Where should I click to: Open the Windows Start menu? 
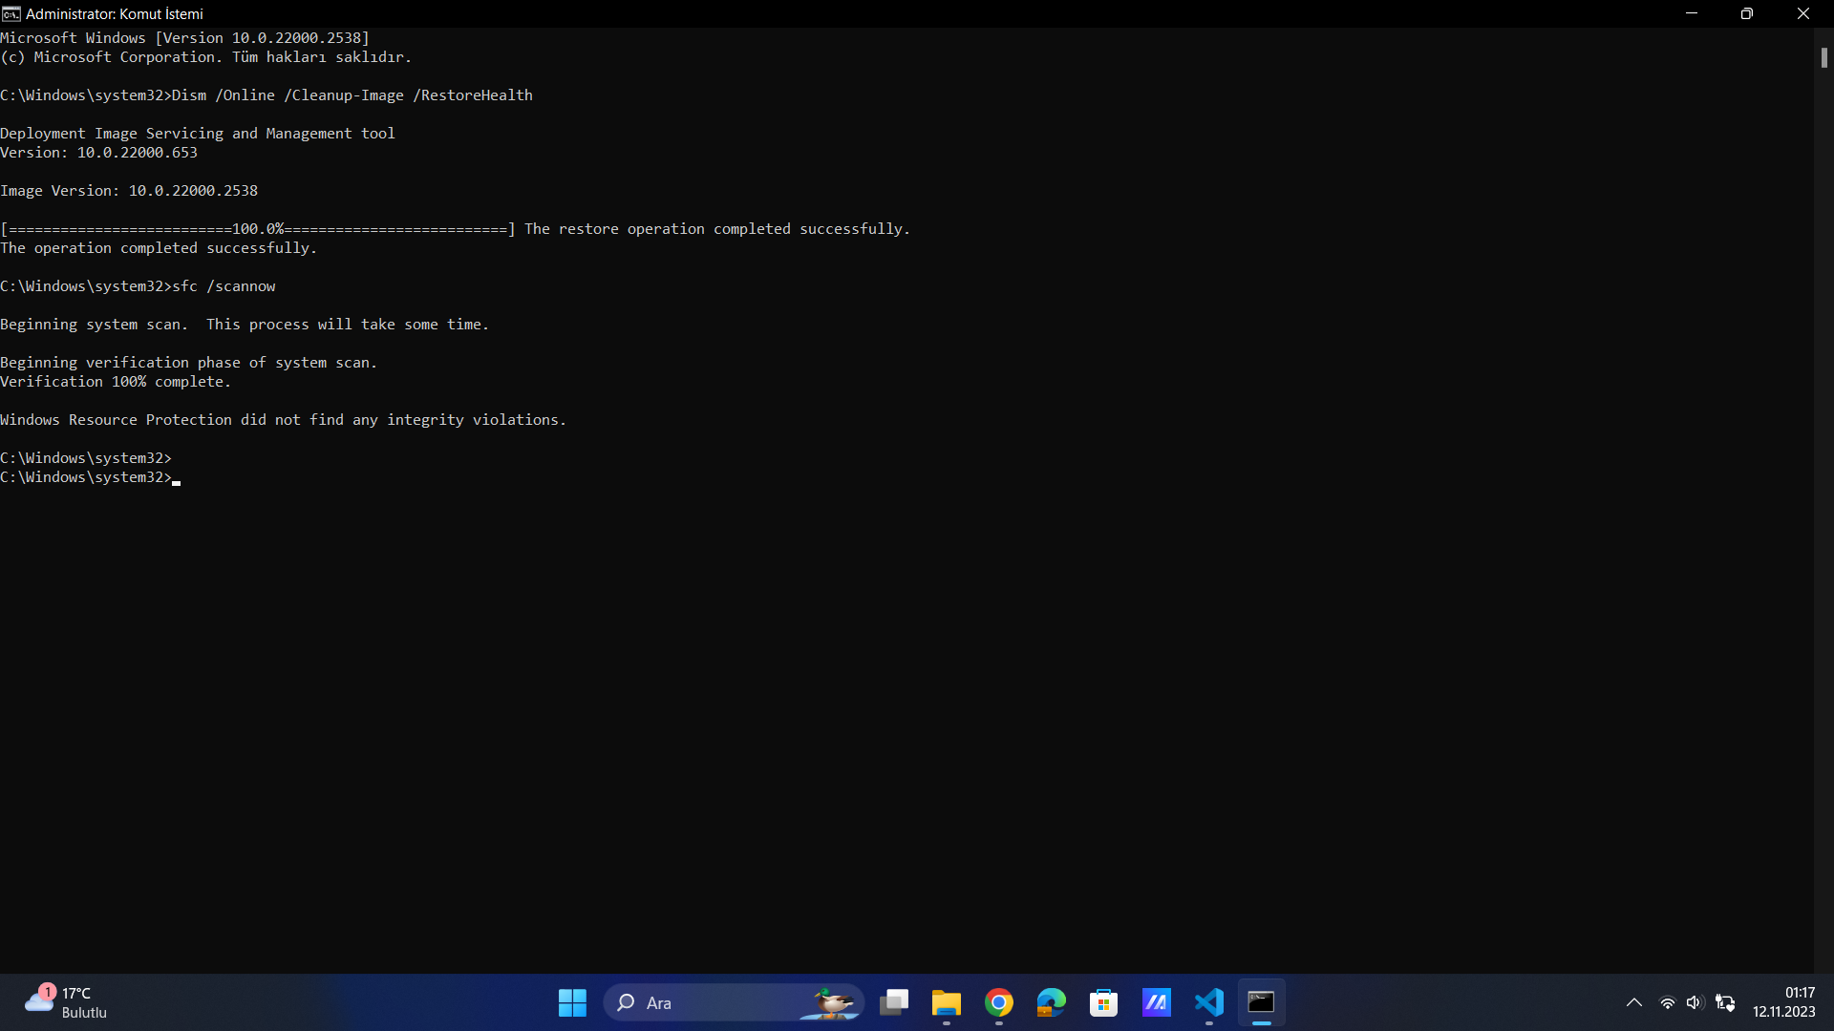pos(572,1002)
